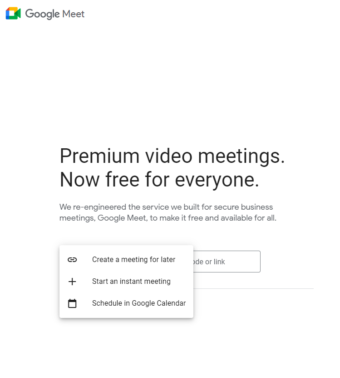The image size is (340, 378).
Task: Click the plus icon for instant meeting
Action: pos(72,281)
